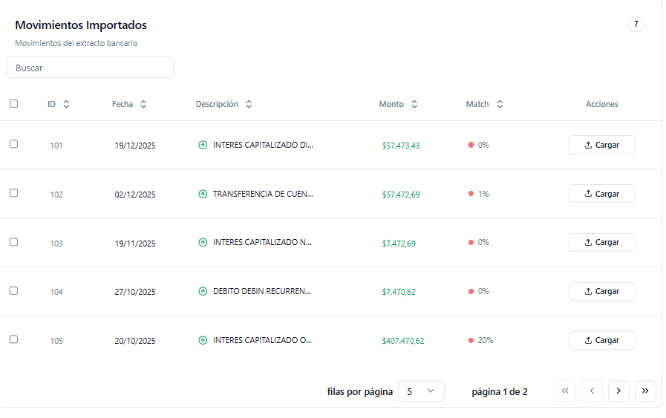Image resolution: width=666 pixels, height=418 pixels.
Task: Jump to the last page arrow
Action: click(645, 391)
